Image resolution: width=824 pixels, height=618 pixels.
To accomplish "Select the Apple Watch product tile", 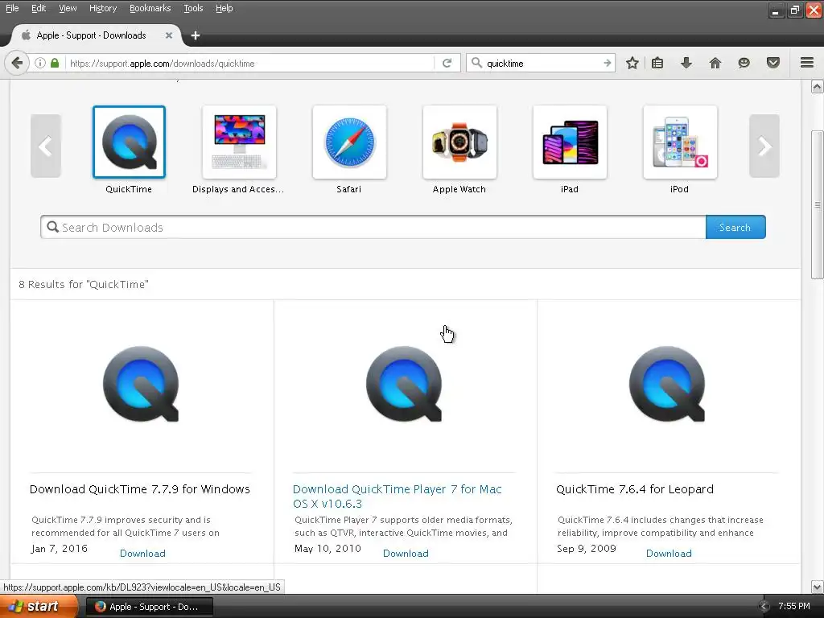I will pyautogui.click(x=459, y=142).
